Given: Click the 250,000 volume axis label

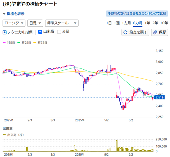Looking at the screenshot, I should point(161,139).
